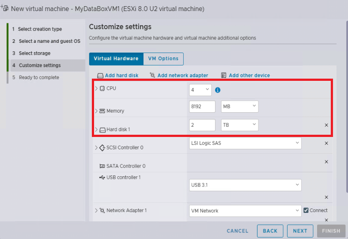Click the Hard disk 1 drive icon
Image resolution: width=348 pixels, height=239 pixels.
pyautogui.click(x=102, y=129)
